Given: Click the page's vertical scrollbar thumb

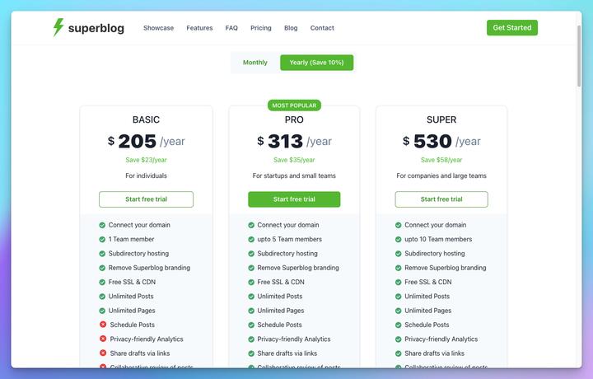Looking at the screenshot, I should (579, 56).
